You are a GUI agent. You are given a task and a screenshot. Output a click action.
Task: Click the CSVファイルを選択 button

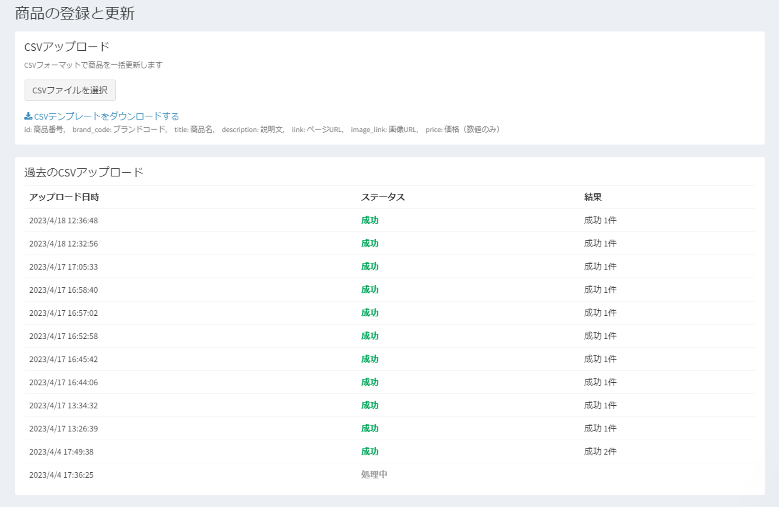70,90
